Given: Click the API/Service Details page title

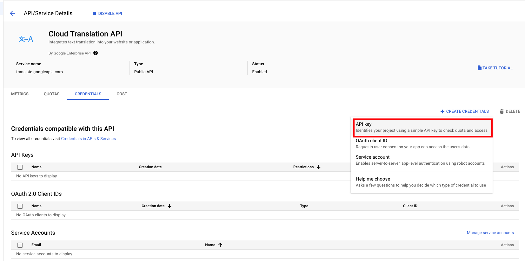Looking at the screenshot, I should (x=48, y=13).
